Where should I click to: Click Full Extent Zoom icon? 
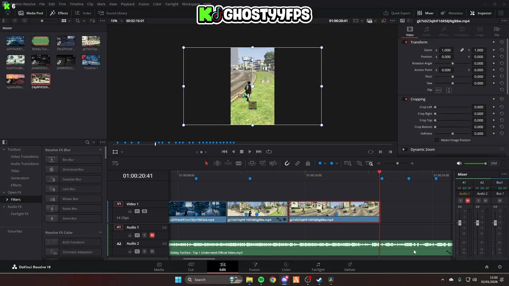coord(348,163)
